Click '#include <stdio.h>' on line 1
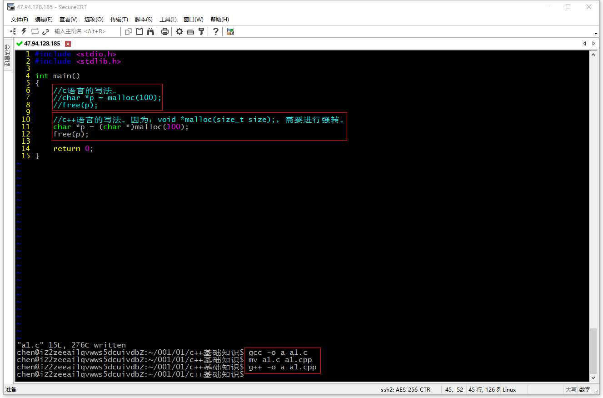Viewport: 603px width, 398px height. coord(76,54)
